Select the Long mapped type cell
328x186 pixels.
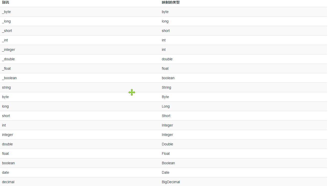tap(166, 106)
